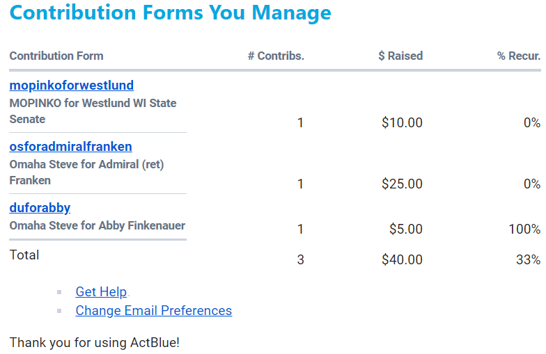Click the # Contribs. column header
The image size is (546, 354).
(276, 56)
